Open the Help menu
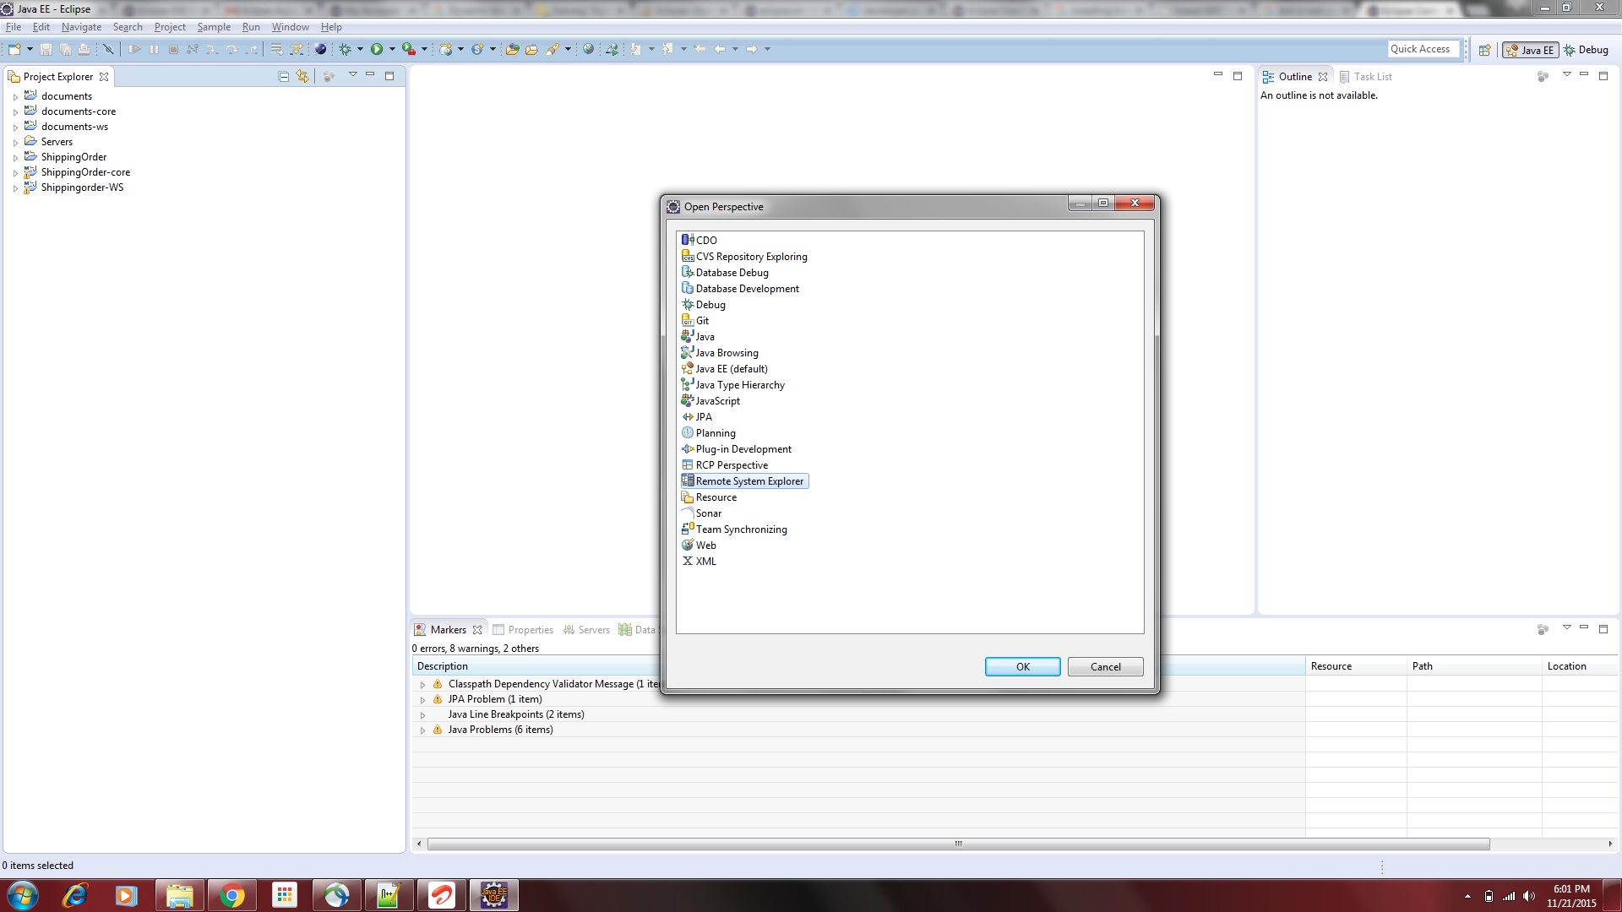This screenshot has height=912, width=1622. click(331, 27)
